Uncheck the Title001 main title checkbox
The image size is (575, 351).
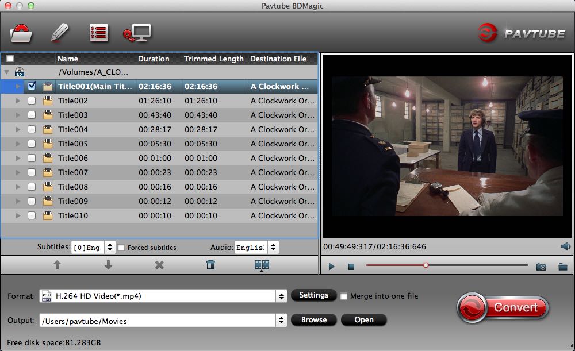(x=32, y=87)
